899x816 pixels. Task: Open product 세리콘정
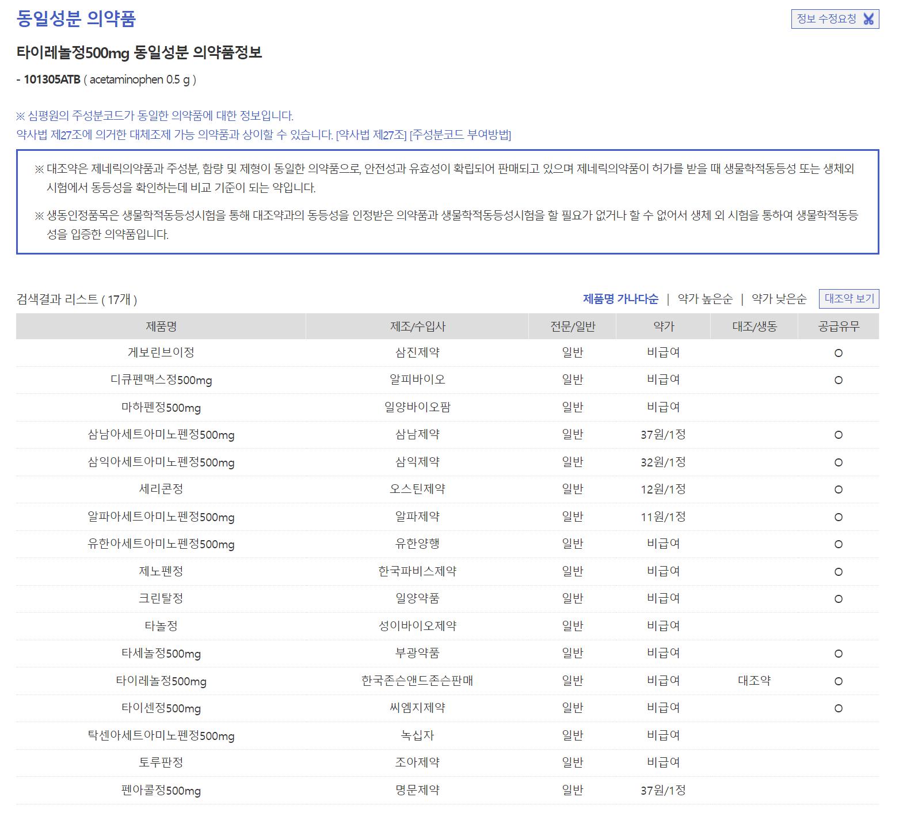point(161,489)
